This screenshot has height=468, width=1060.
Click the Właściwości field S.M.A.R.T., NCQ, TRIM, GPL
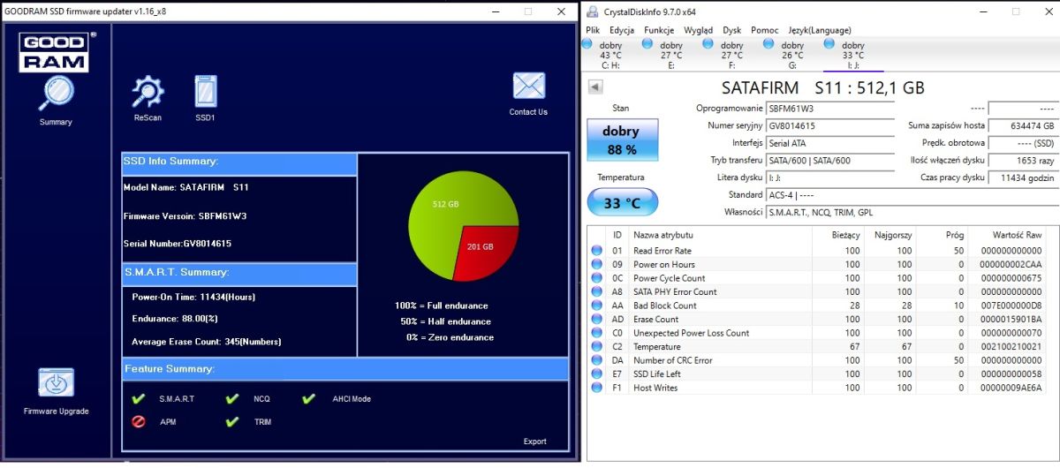912,212
